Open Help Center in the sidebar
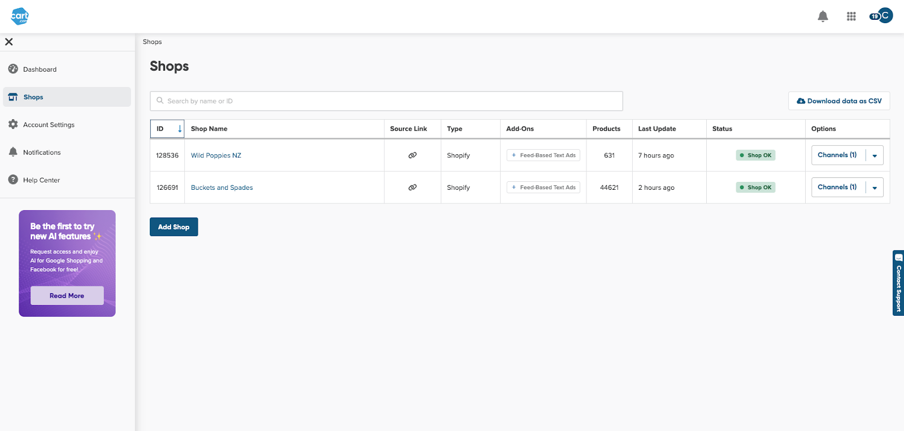Viewport: 904px width, 431px height. coord(41,180)
